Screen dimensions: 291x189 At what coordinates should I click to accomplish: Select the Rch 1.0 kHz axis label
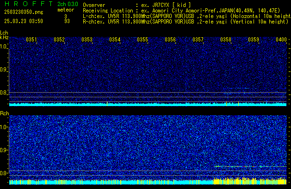[4, 127]
